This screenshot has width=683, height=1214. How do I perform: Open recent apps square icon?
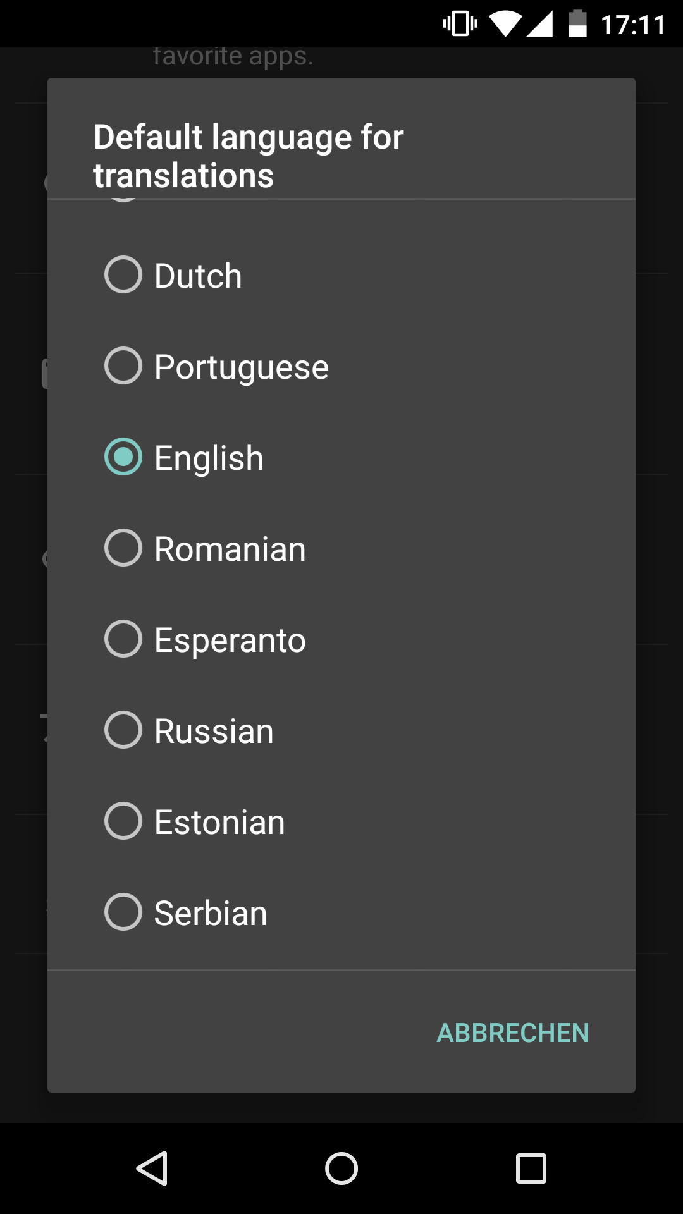pos(531,1168)
